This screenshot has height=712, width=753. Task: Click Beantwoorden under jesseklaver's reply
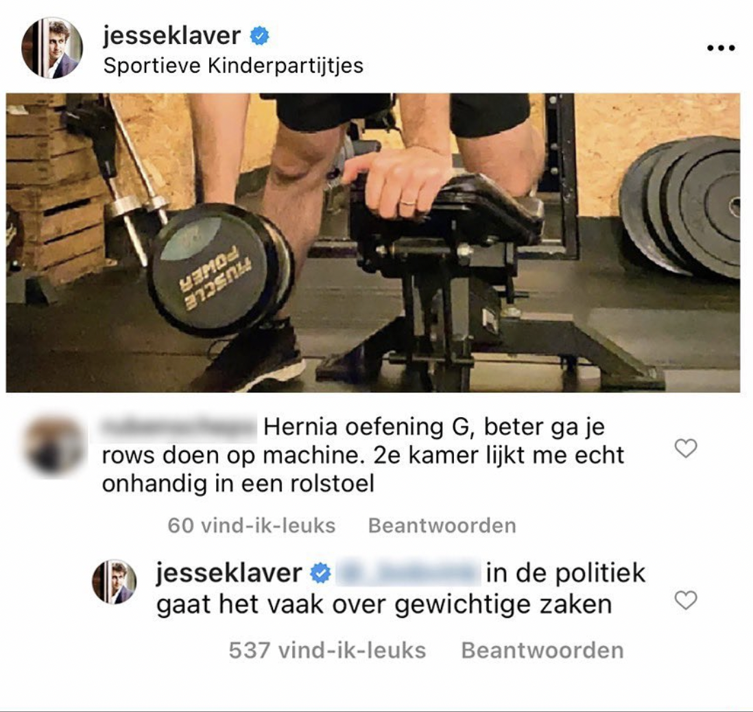tap(542, 650)
